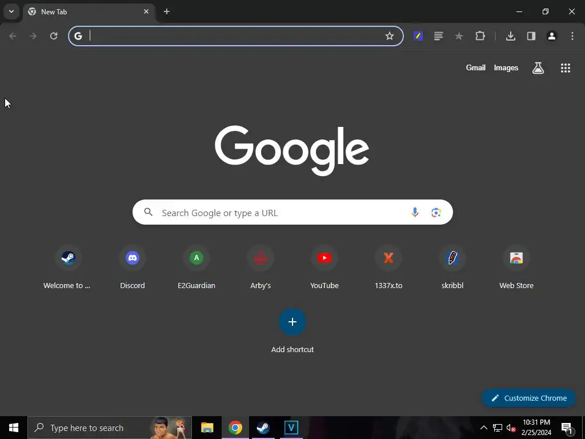The image size is (585, 439).
Task: Open the Images link
Action: click(506, 67)
